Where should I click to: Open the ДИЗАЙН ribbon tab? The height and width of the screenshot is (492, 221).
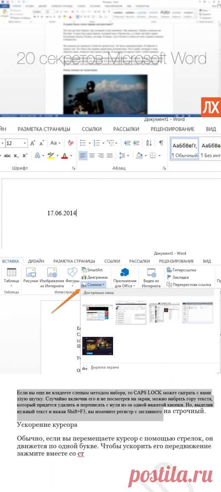tap(36, 261)
